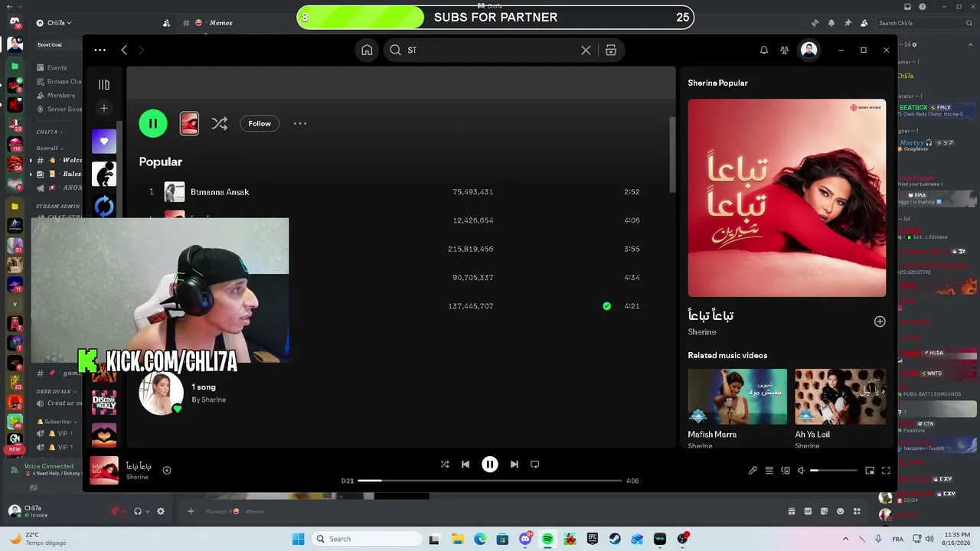Open the Spotify profile avatar menu

click(808, 50)
